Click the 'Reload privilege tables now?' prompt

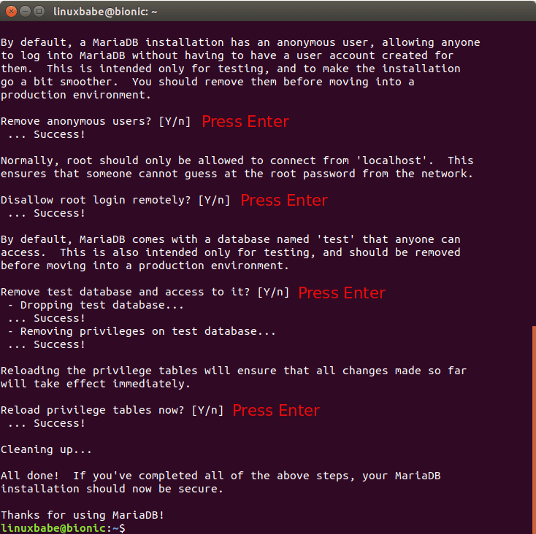coord(112,410)
